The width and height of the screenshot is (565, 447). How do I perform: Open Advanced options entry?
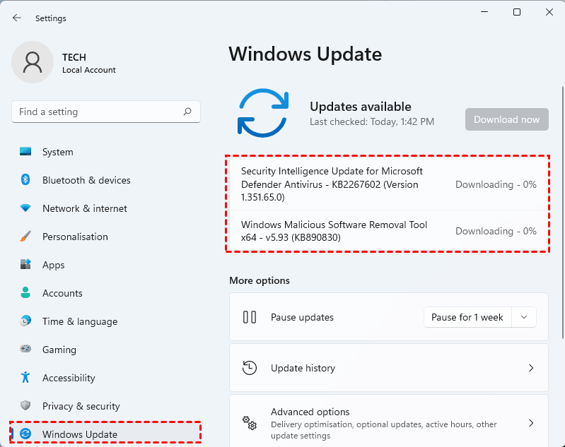pos(389,421)
